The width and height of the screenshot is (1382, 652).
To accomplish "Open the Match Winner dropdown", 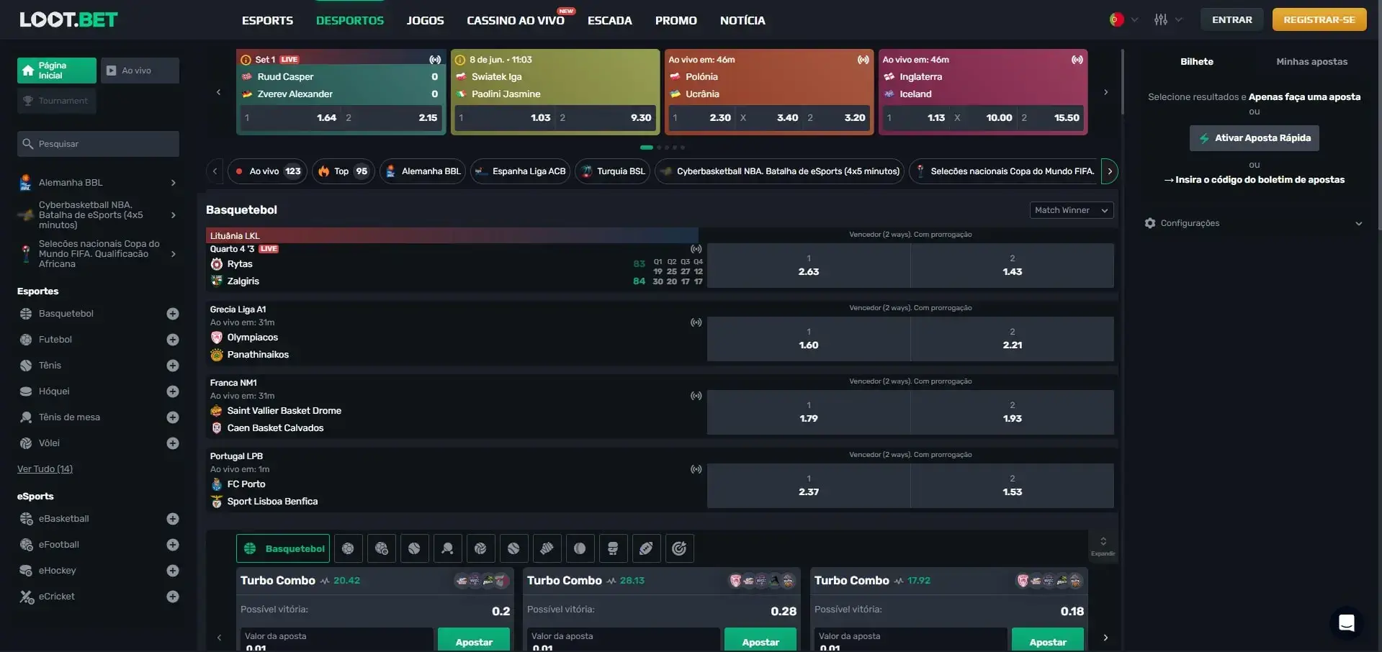I will 1071,210.
